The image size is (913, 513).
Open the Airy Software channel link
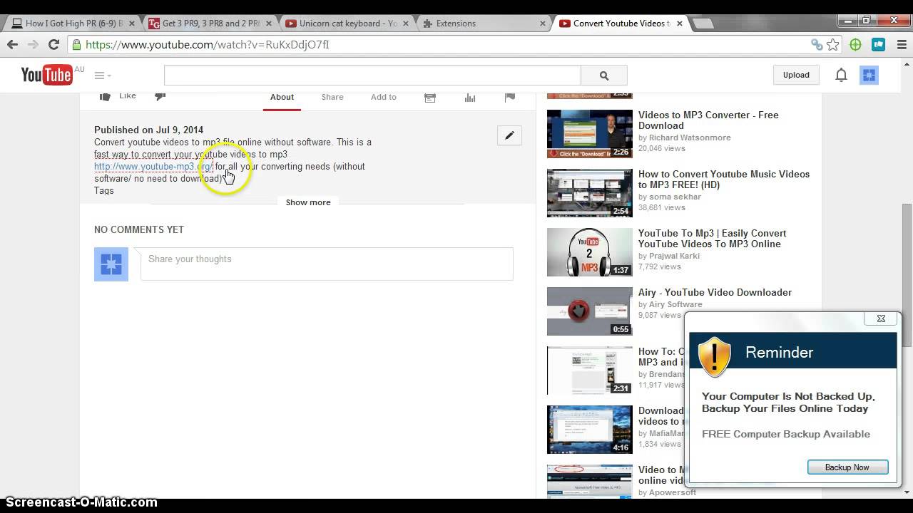675,304
